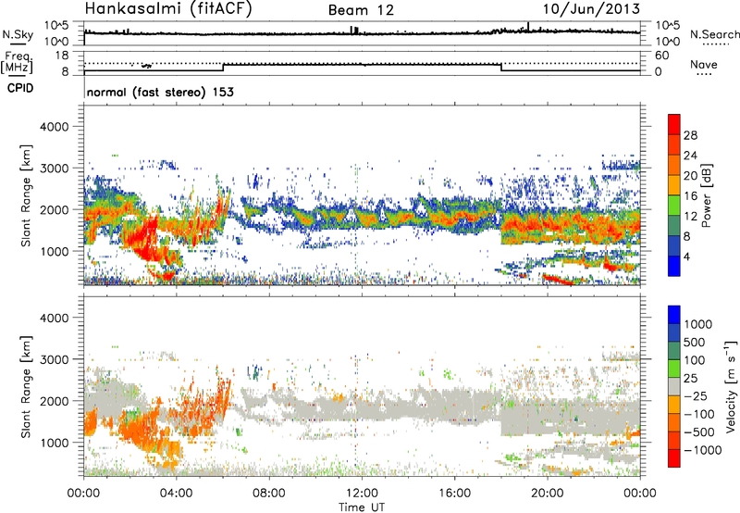This screenshot has width=740, height=513.
Task: Select the red top segment of power colorbar
Action: pos(674,124)
